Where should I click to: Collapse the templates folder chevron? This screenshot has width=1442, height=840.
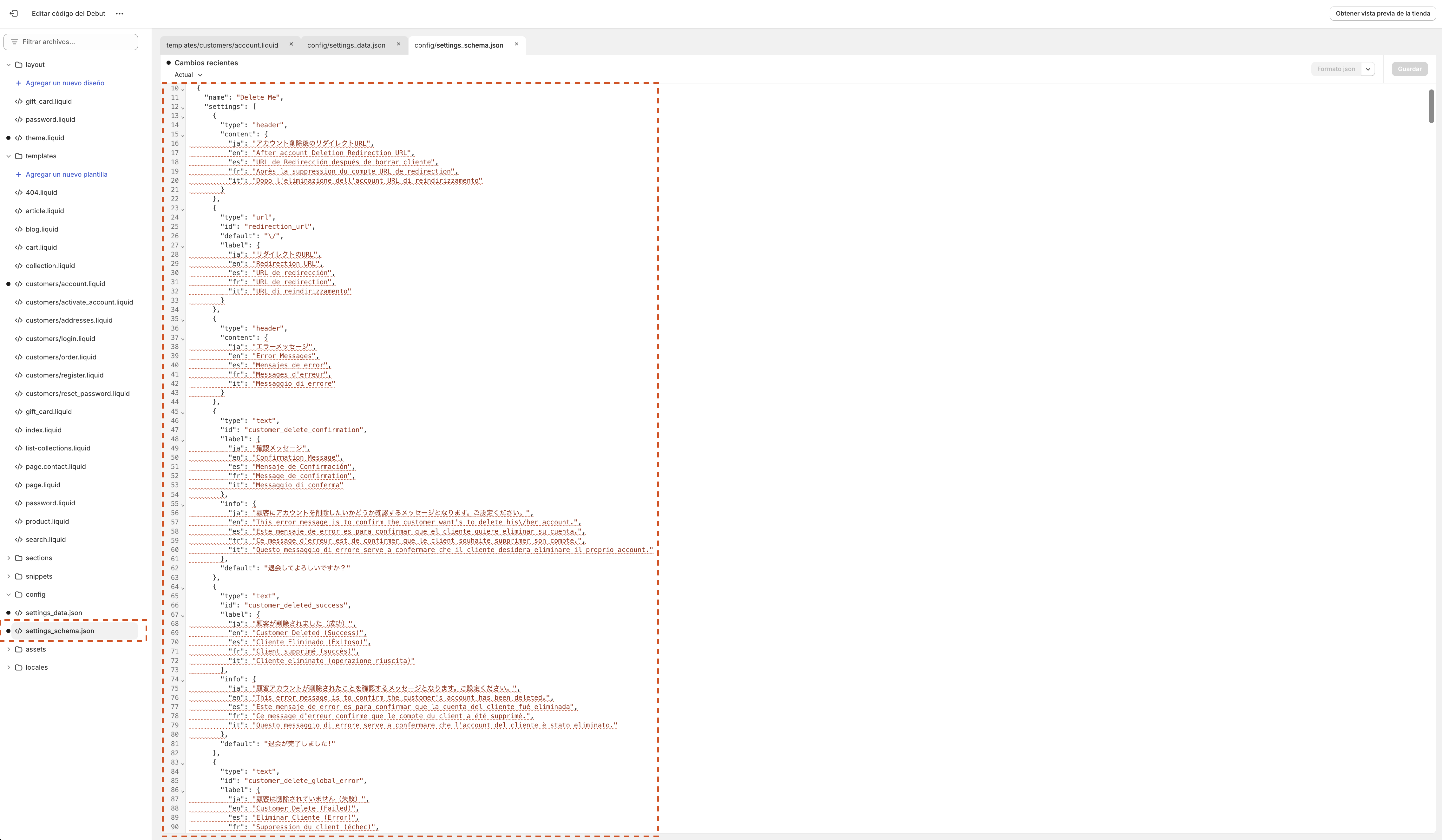click(x=9, y=156)
